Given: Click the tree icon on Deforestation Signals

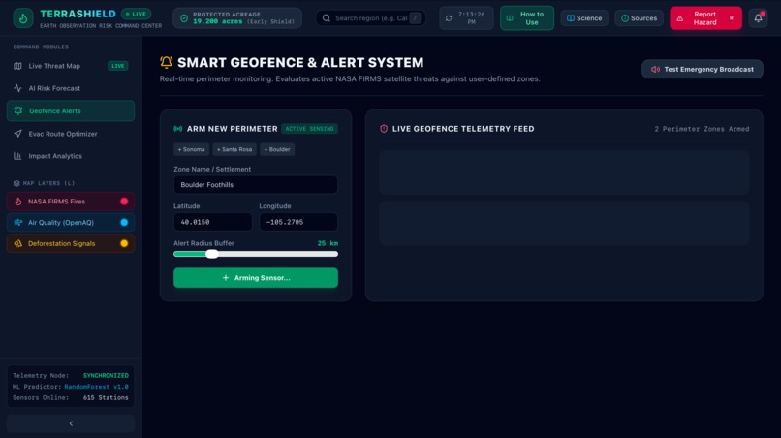Looking at the screenshot, I should 18,243.
